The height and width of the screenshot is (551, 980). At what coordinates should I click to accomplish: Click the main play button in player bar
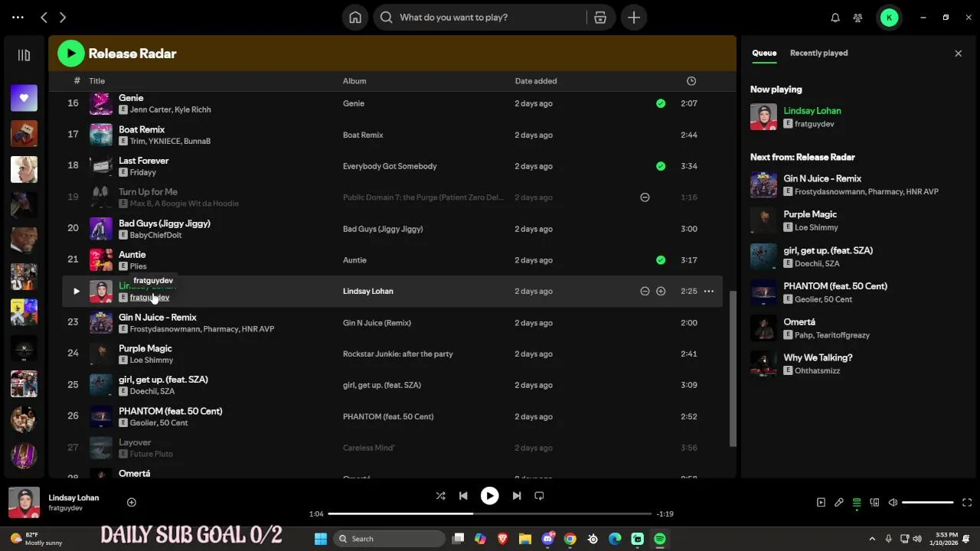tap(489, 496)
